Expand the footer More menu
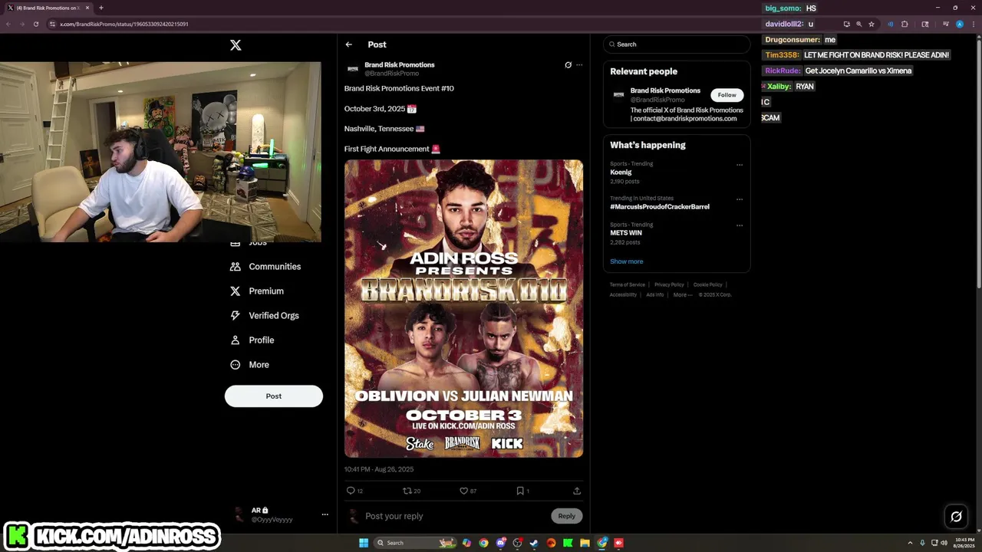This screenshot has width=982, height=552. point(682,294)
